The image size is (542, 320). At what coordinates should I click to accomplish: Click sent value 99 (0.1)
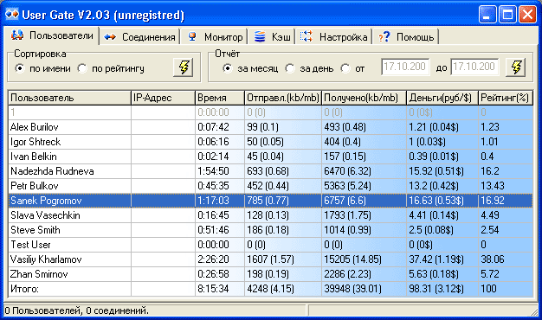coord(262,127)
